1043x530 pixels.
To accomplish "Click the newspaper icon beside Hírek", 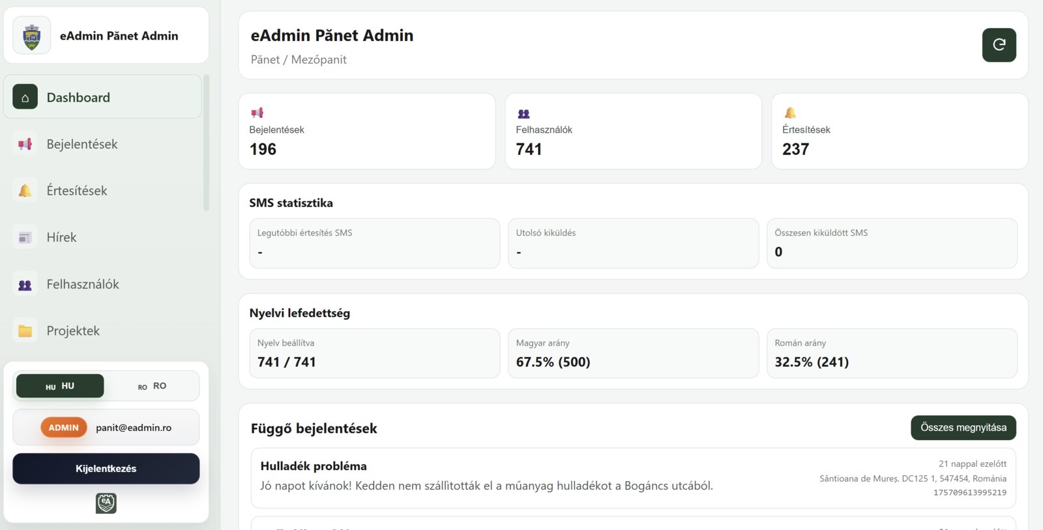I will [25, 238].
